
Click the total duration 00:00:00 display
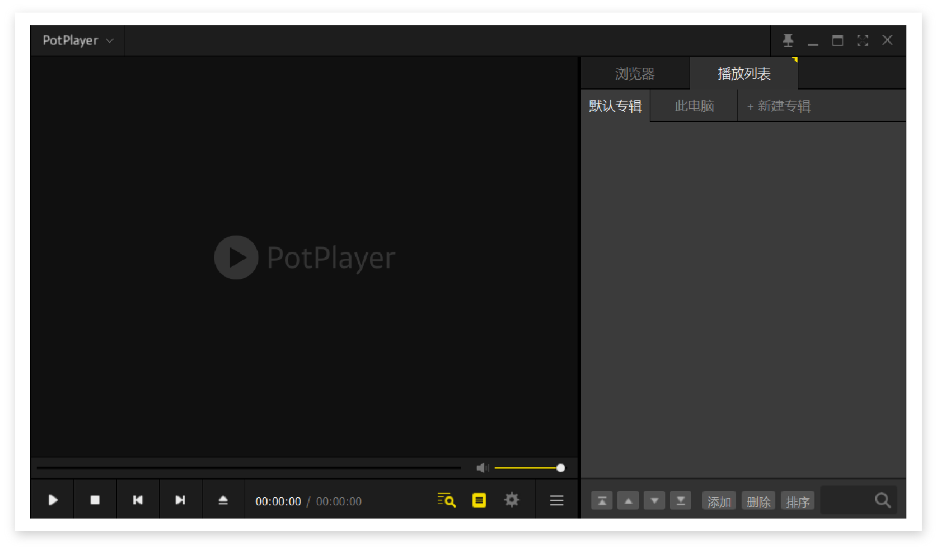pos(339,501)
